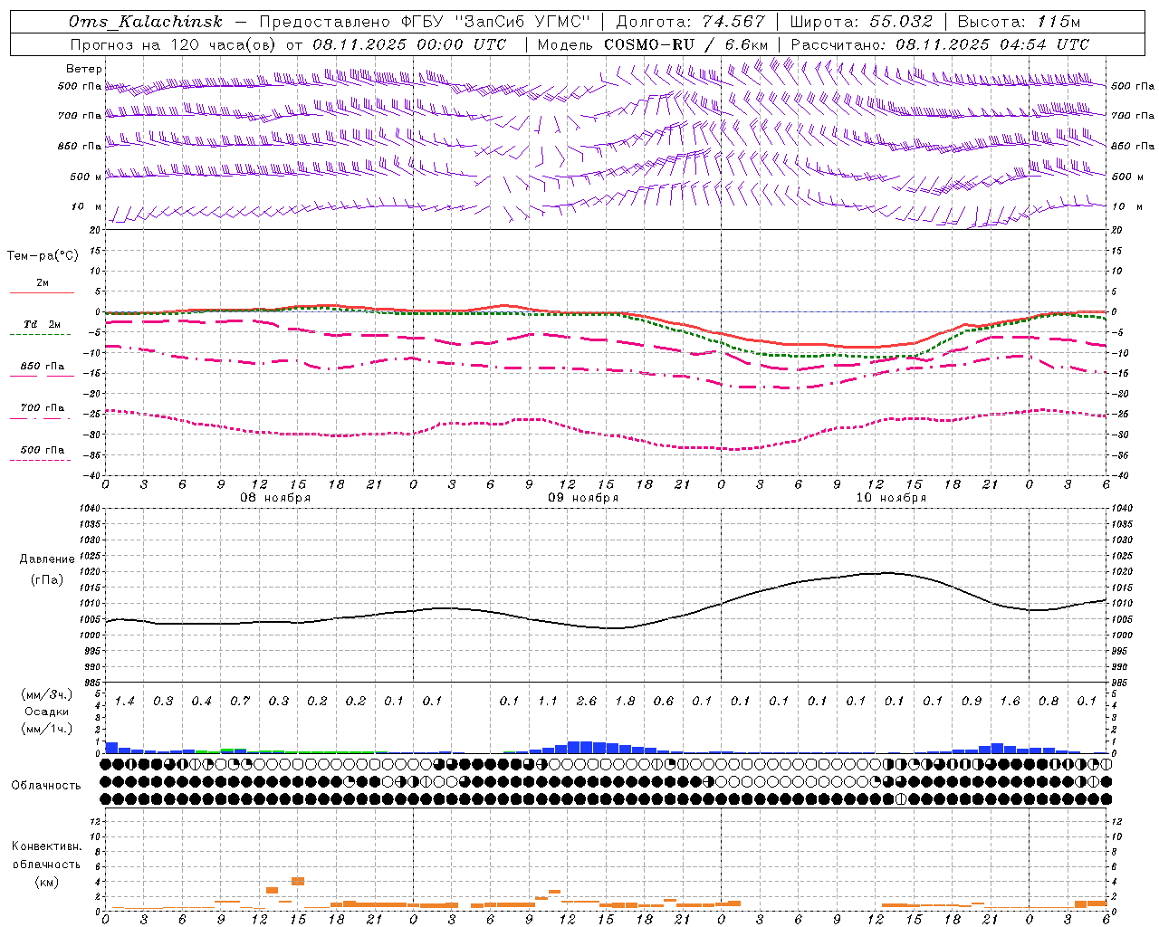The image size is (1159, 927).
Task: Click the Облачность row label
Action: [x=46, y=785]
